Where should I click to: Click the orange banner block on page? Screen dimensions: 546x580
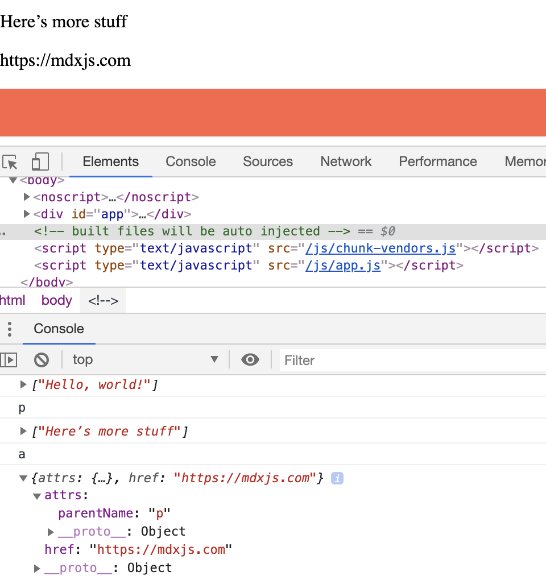273,113
